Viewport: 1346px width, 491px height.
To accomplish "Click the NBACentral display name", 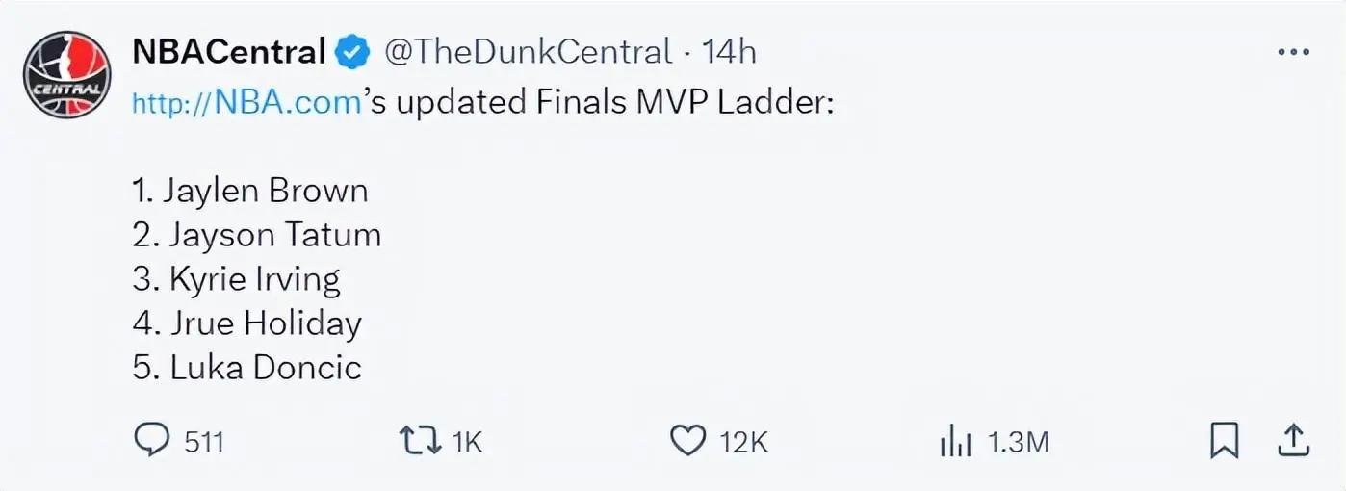I will [x=228, y=52].
